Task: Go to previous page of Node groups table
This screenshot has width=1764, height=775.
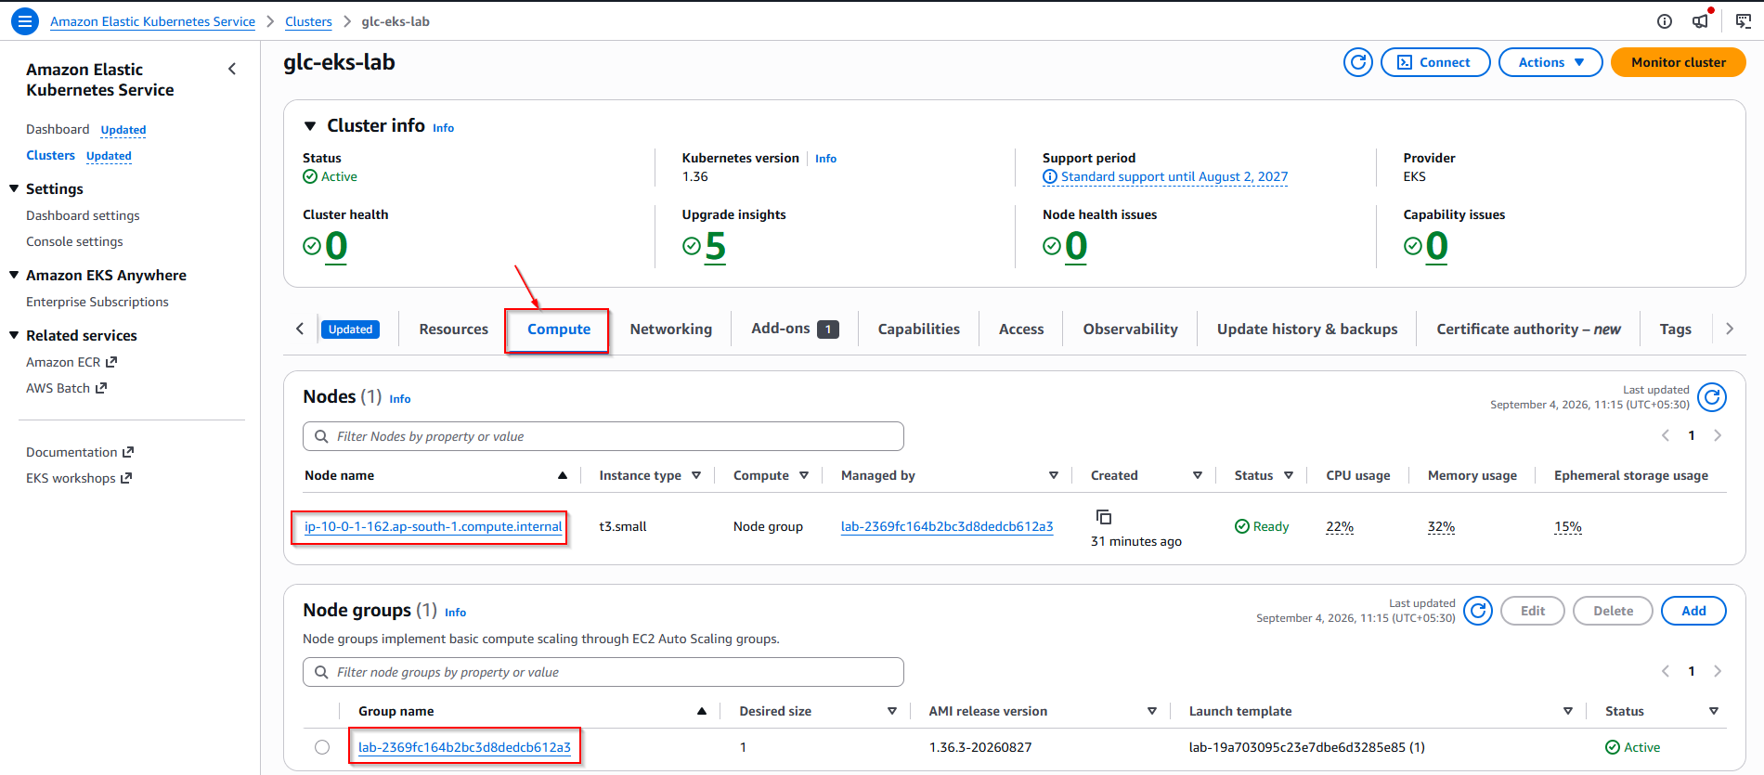Action: (x=1666, y=671)
